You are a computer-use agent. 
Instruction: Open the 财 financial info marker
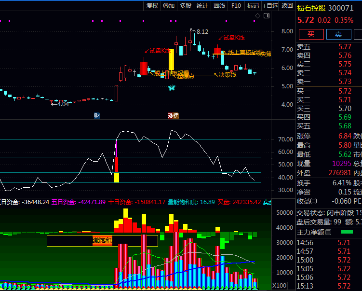coord(97,116)
